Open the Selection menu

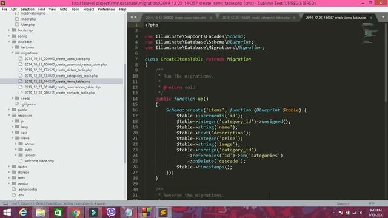tap(27, 10)
